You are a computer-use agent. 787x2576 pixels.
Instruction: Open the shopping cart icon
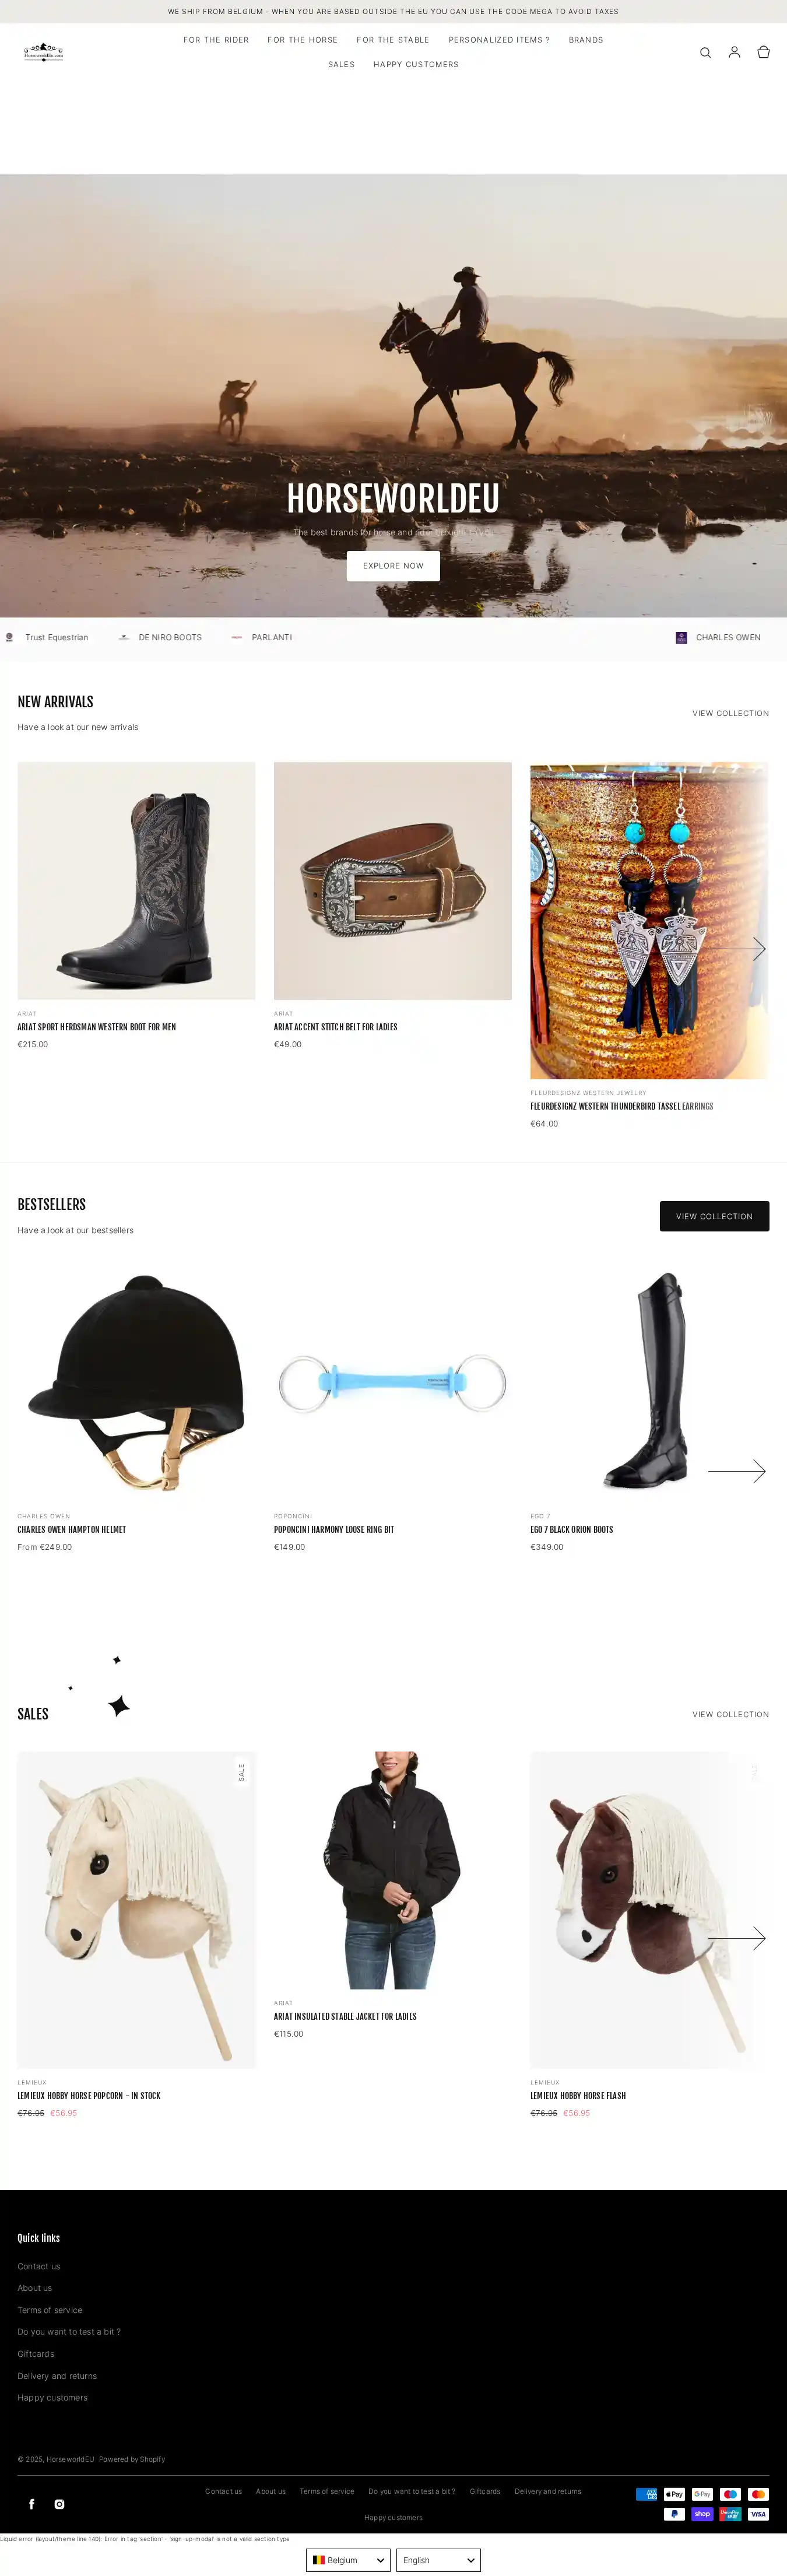click(763, 52)
